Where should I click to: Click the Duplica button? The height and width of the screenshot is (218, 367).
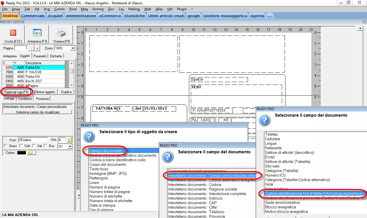click(66, 92)
